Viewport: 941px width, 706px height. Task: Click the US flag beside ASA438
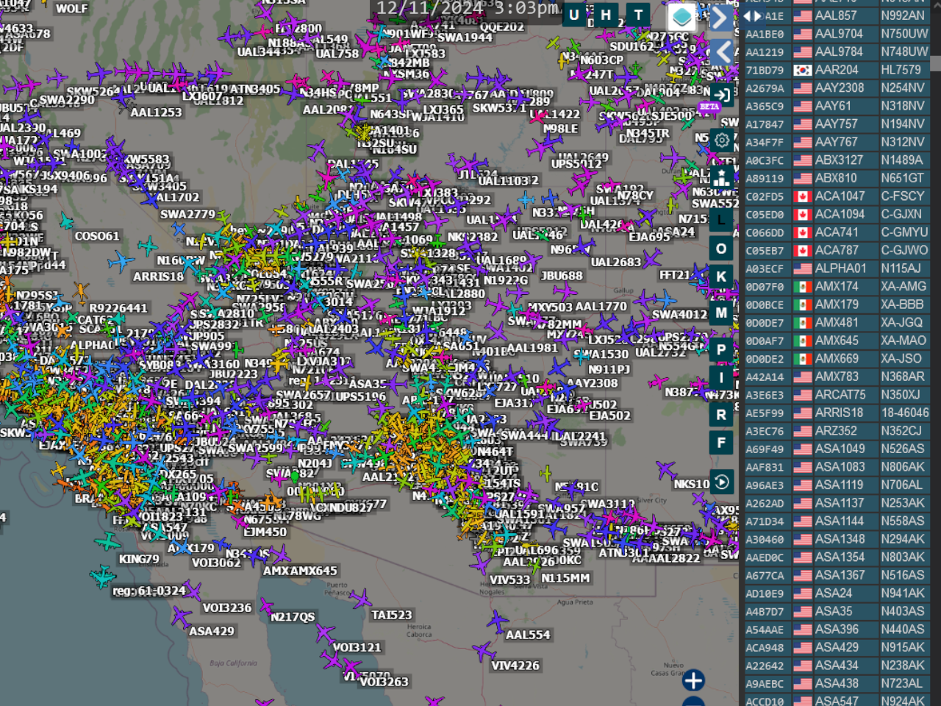tap(803, 683)
